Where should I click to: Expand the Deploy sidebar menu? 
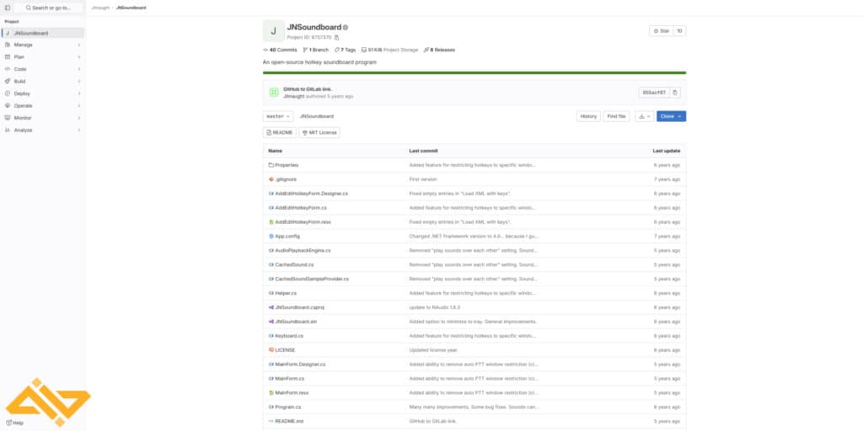[42, 93]
